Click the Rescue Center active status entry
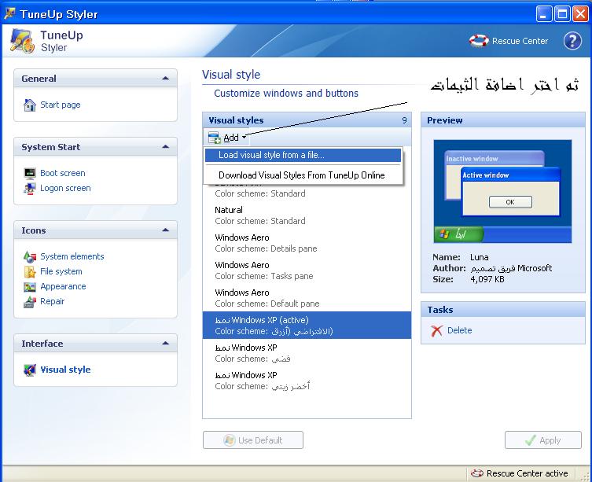 point(522,473)
